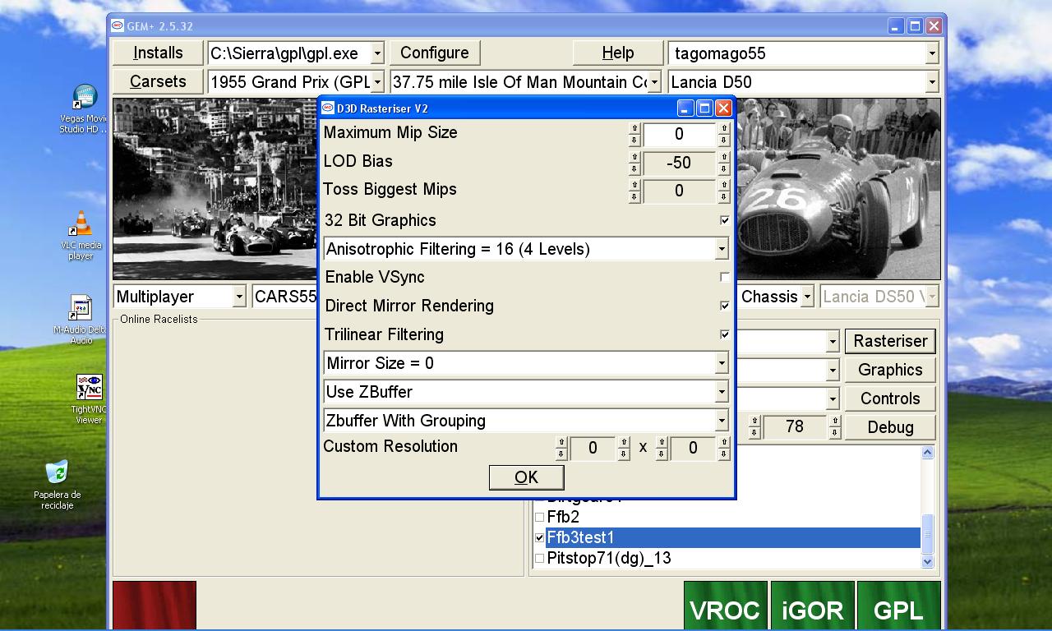Increase Maximum Mip Size with right up arrow
Image resolution: width=1052 pixels, height=631 pixels.
click(x=724, y=128)
